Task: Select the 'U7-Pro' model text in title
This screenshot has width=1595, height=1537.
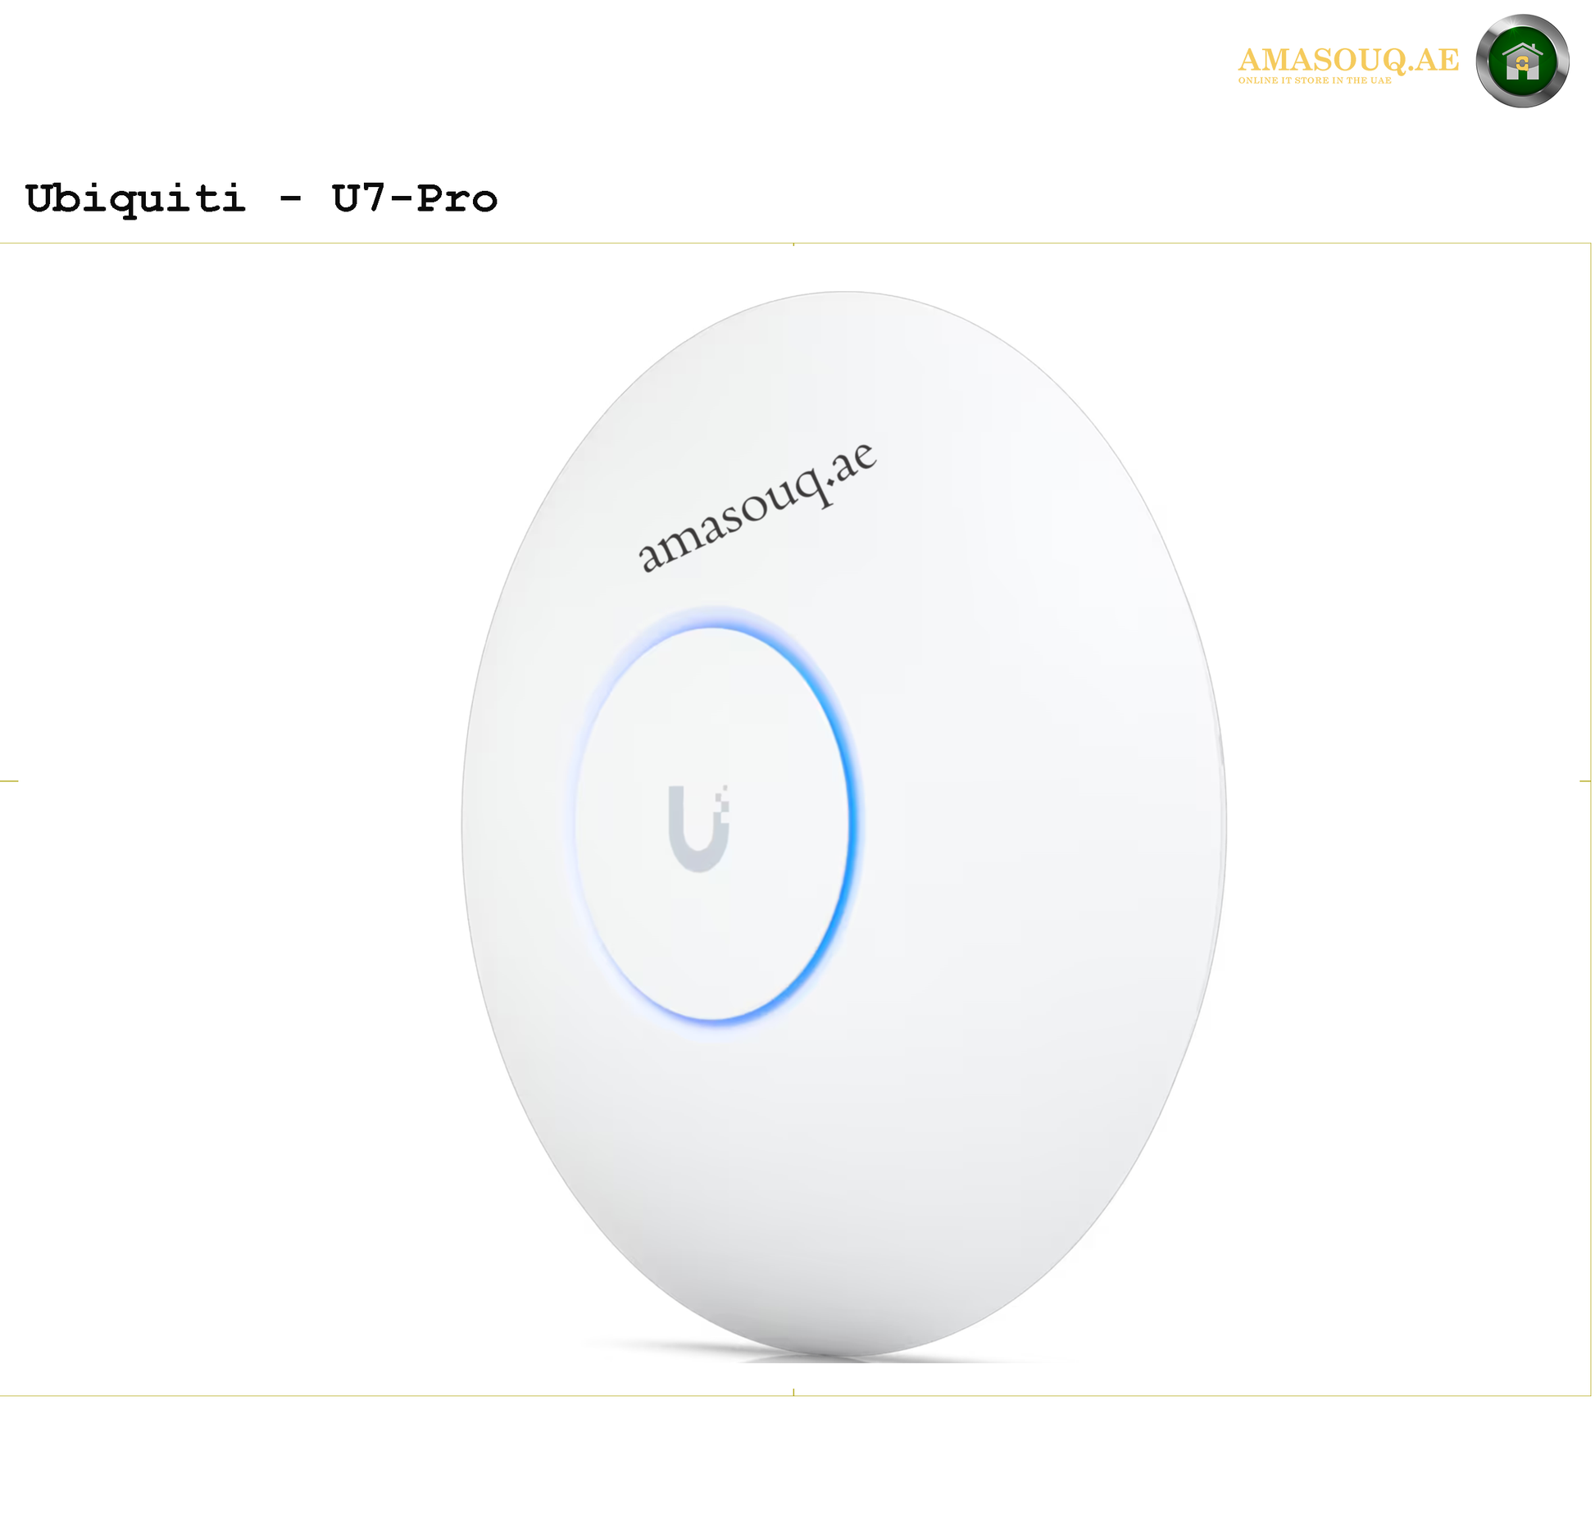Action: coord(416,198)
